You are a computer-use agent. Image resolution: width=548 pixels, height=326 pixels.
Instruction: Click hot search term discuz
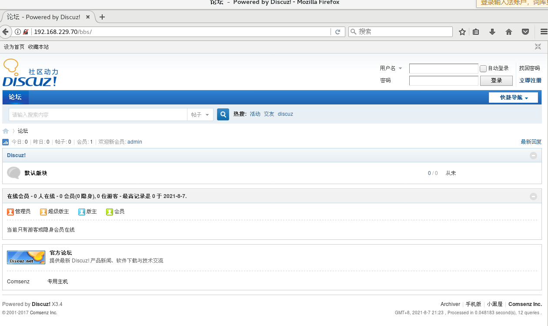285,114
